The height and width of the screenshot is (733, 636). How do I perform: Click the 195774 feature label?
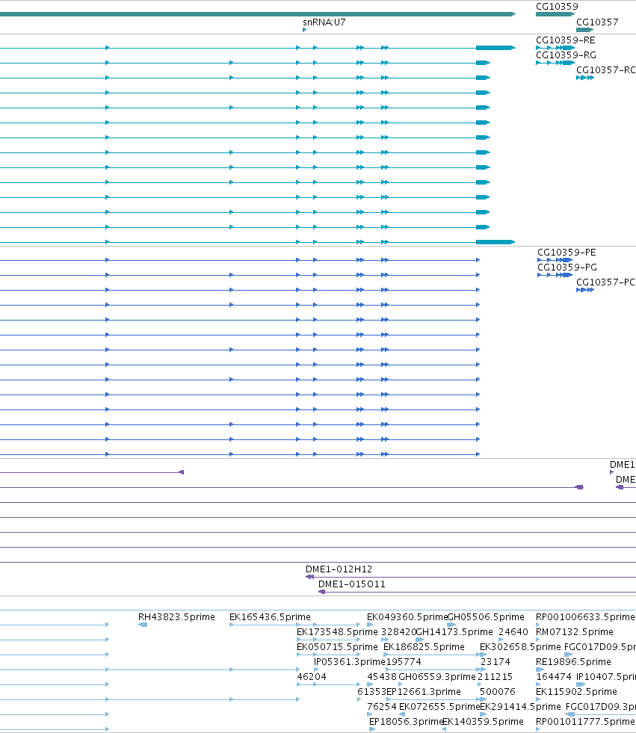(x=404, y=662)
